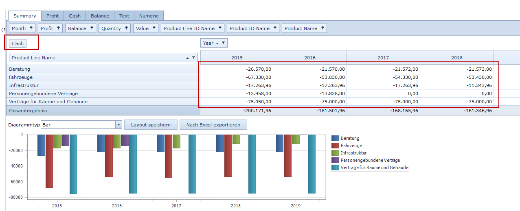The width and height of the screenshot is (520, 211).
Task: Open the Balance tab
Action: (100, 16)
